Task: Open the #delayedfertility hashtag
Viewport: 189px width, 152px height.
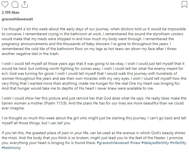Action: 155,143
